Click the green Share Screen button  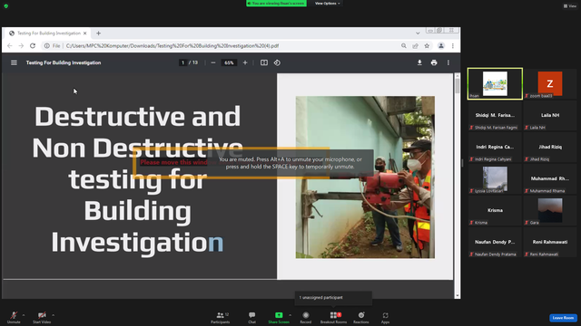pos(279,317)
